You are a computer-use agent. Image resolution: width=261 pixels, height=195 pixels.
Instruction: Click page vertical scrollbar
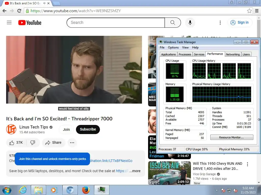[259, 100]
